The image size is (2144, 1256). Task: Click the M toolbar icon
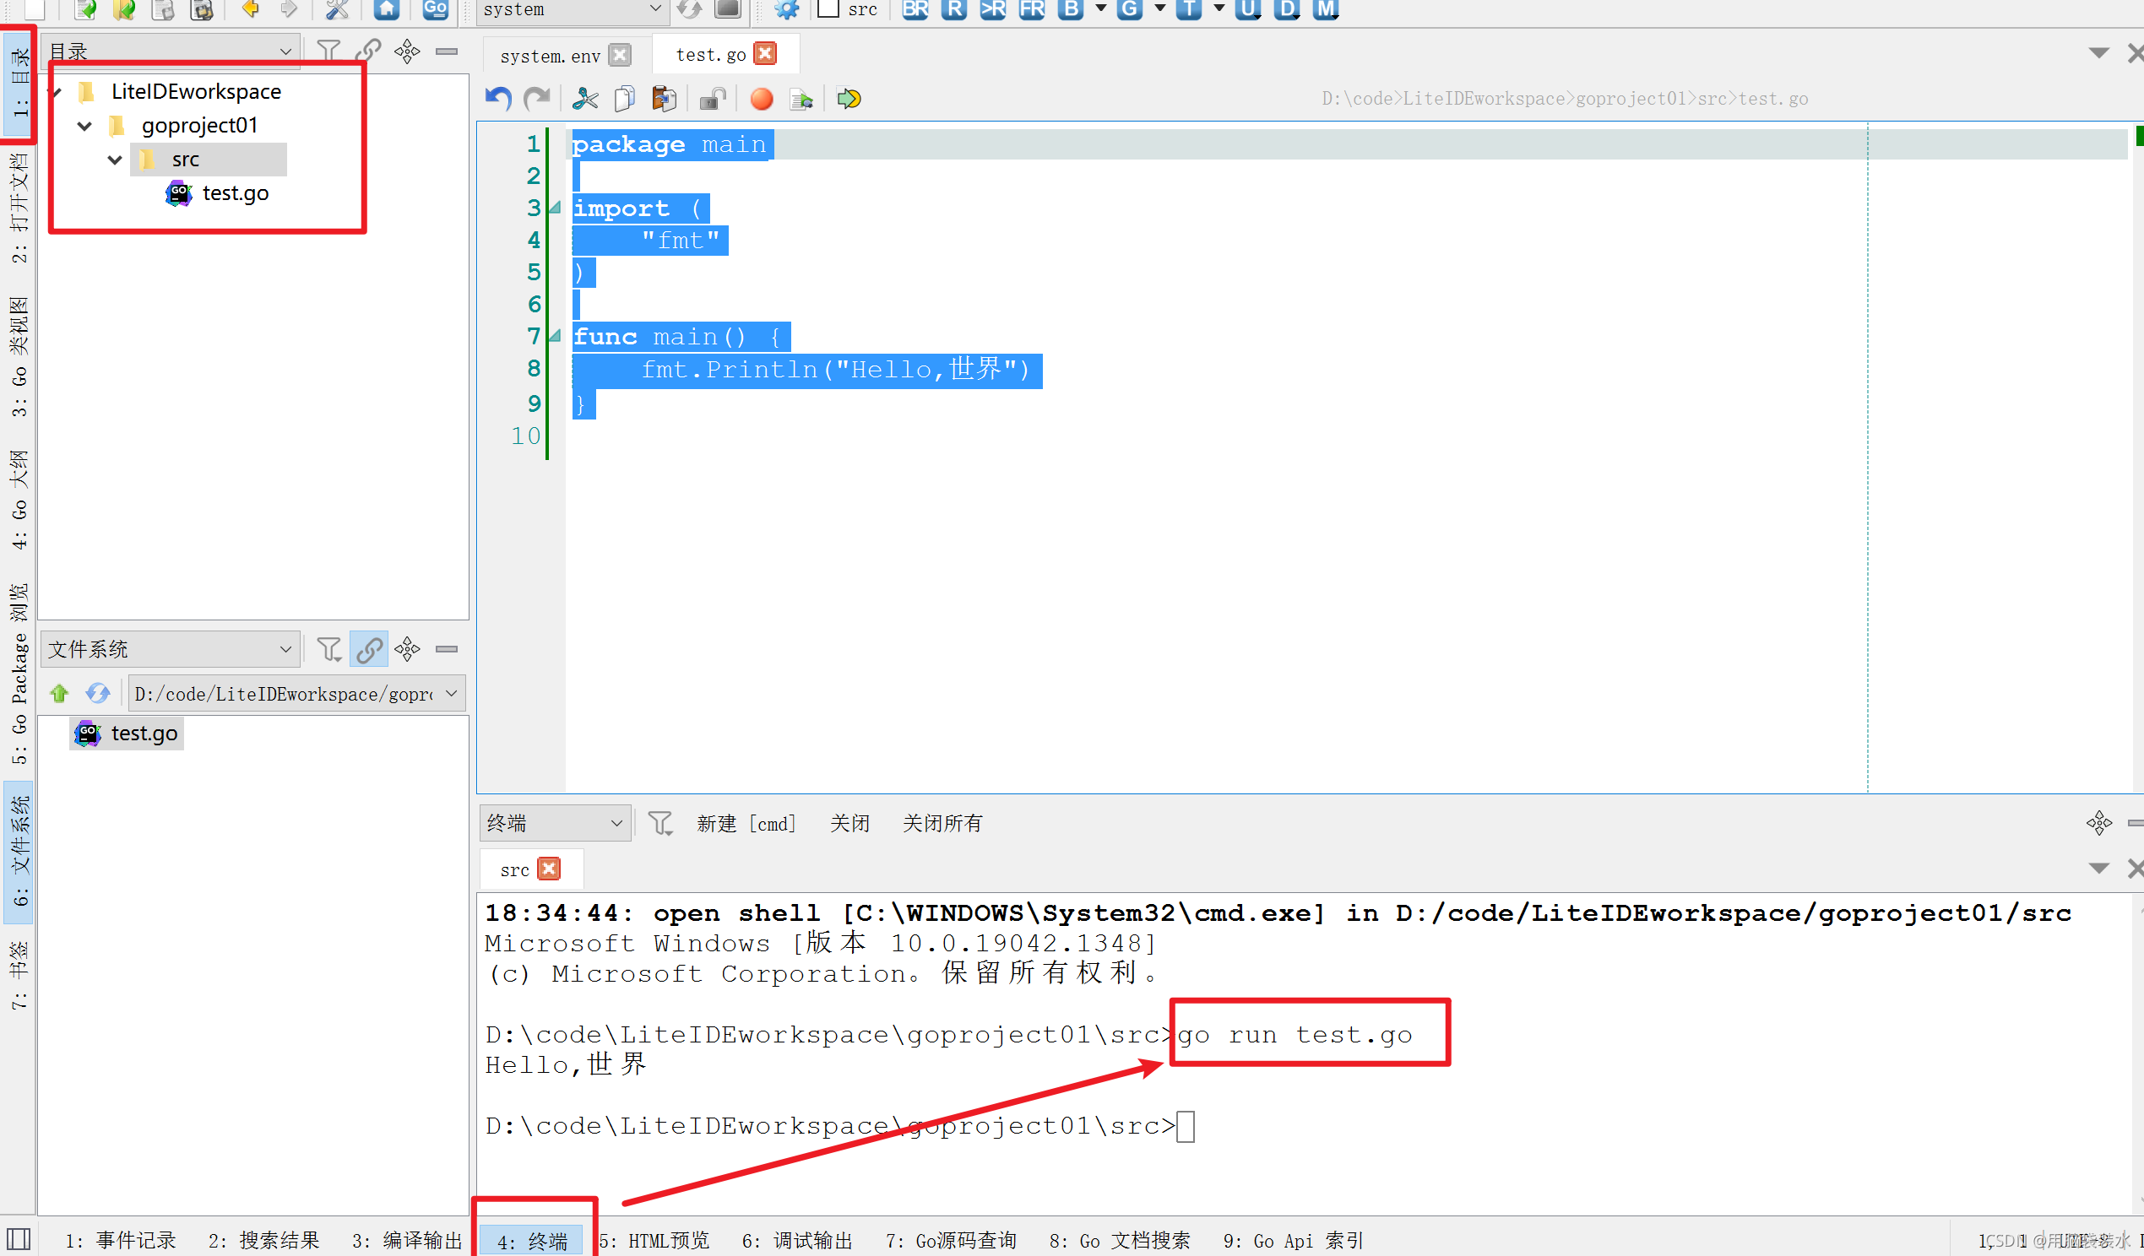[x=1326, y=9]
